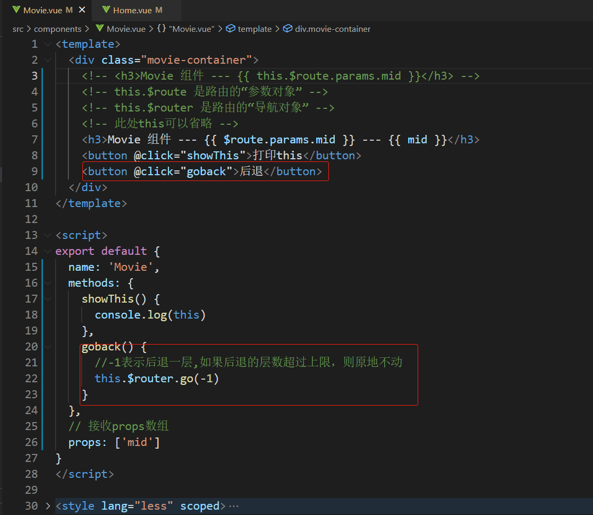Collapse the script block at line 13
The image size is (593, 515).
(x=48, y=235)
